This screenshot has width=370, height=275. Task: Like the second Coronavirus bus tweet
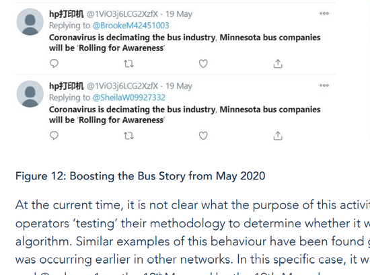pos(203,136)
